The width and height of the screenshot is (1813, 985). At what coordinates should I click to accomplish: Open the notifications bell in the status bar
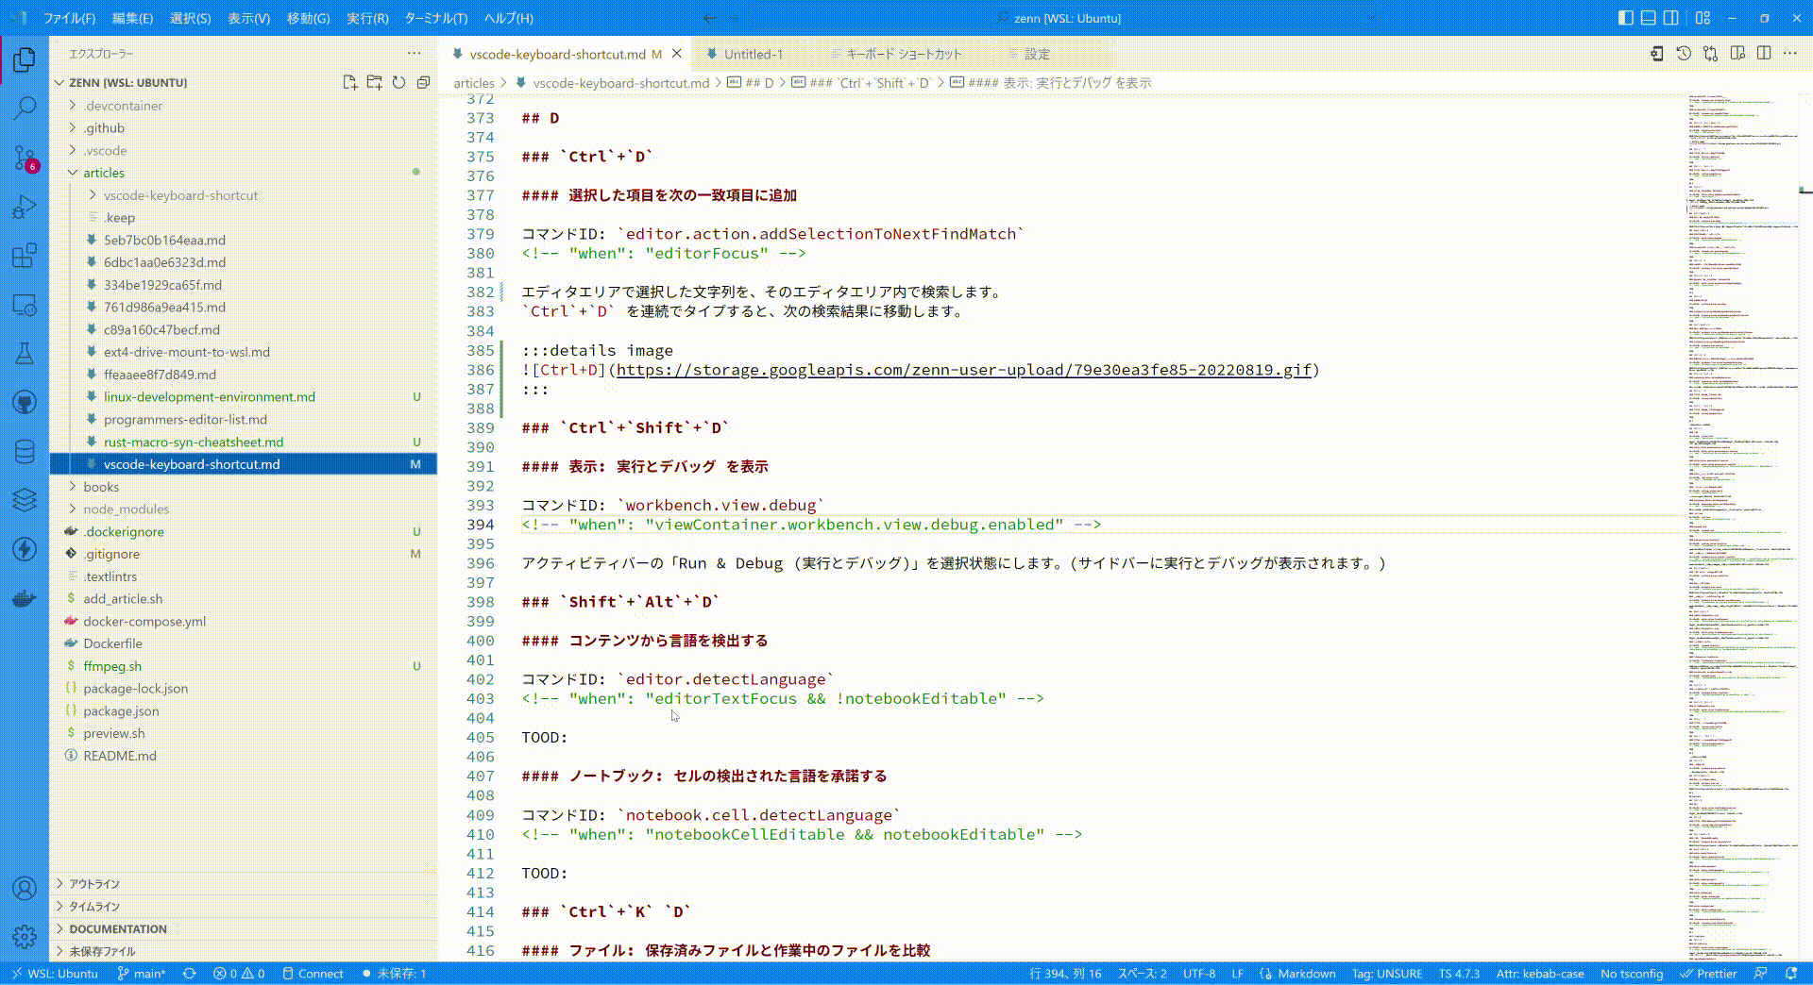tap(1791, 974)
